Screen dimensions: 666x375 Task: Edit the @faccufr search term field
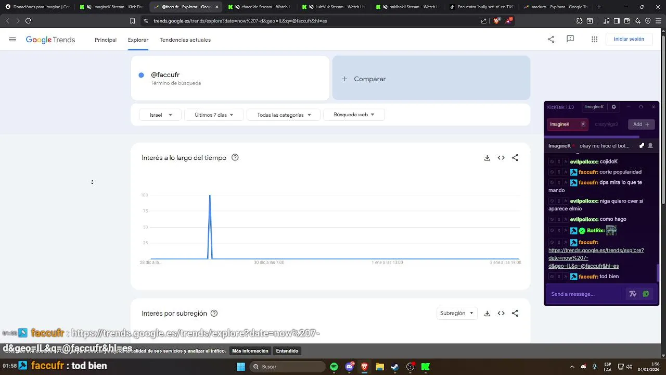[x=230, y=78]
